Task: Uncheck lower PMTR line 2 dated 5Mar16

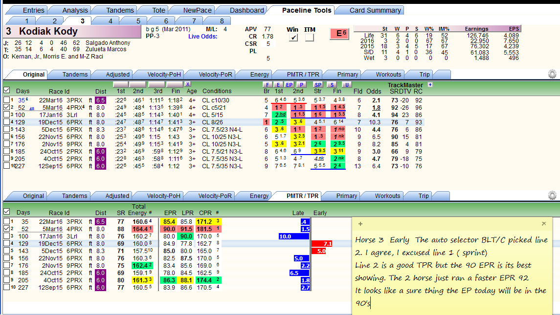Action: click(x=6, y=229)
